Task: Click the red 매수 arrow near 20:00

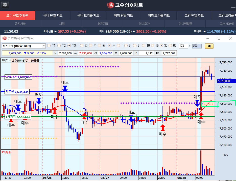Action: [x=163, y=127]
